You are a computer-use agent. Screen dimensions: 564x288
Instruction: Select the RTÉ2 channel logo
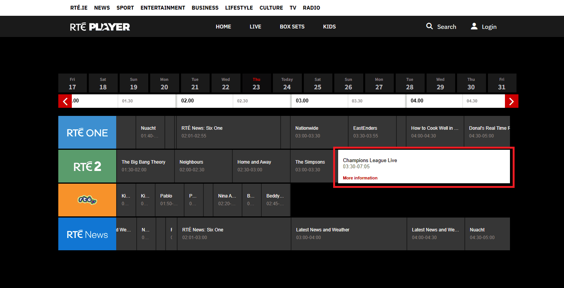pos(87,166)
